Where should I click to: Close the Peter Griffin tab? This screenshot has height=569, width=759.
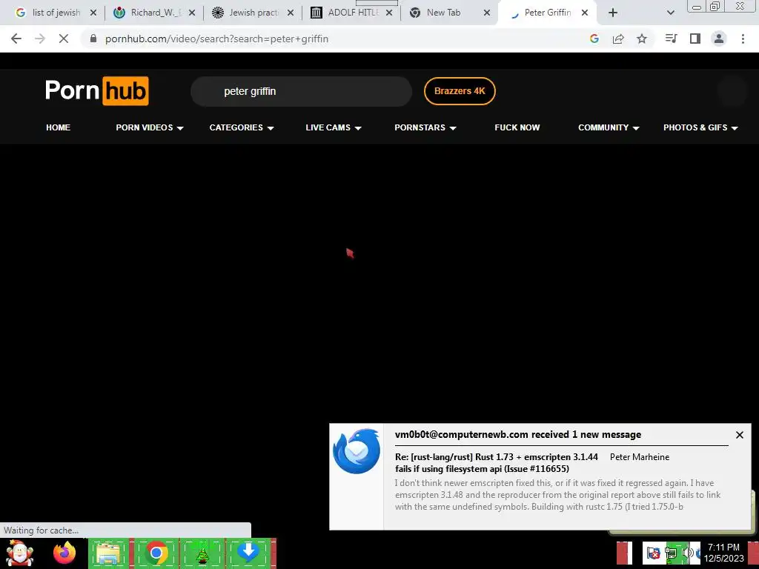585,13
